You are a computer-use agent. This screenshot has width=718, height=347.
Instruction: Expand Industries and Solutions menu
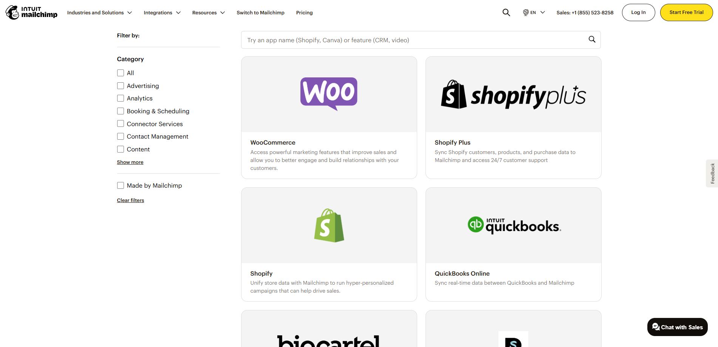coord(99,12)
